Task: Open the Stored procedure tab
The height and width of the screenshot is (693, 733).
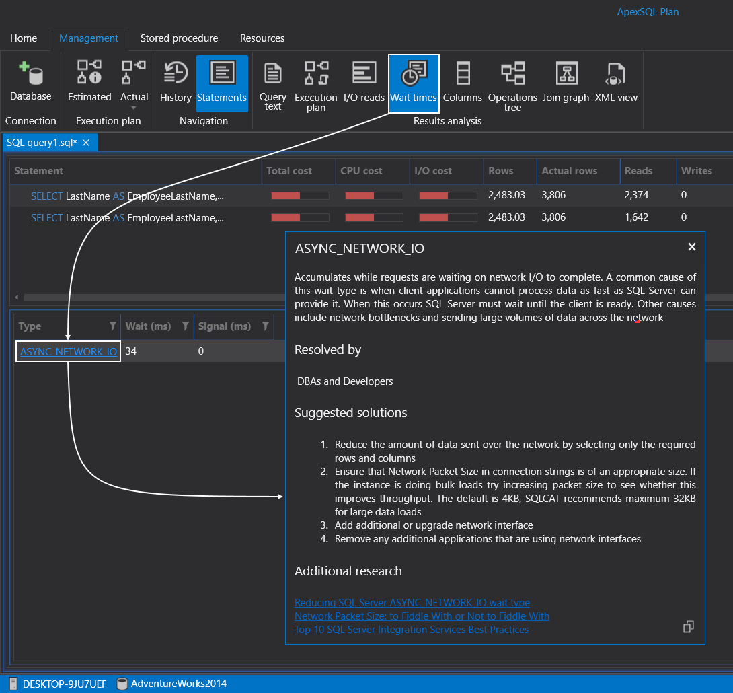Action: (179, 38)
